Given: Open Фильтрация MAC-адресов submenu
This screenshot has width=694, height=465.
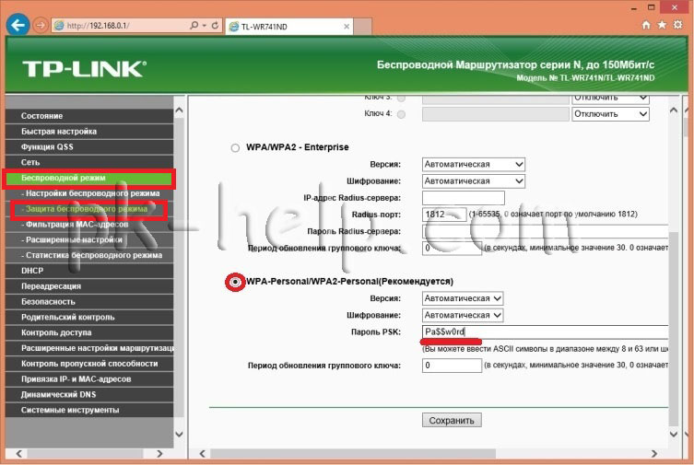Looking at the screenshot, I should point(89,224).
